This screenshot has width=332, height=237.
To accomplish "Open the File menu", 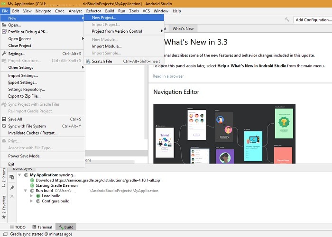I will [x=5, y=11].
